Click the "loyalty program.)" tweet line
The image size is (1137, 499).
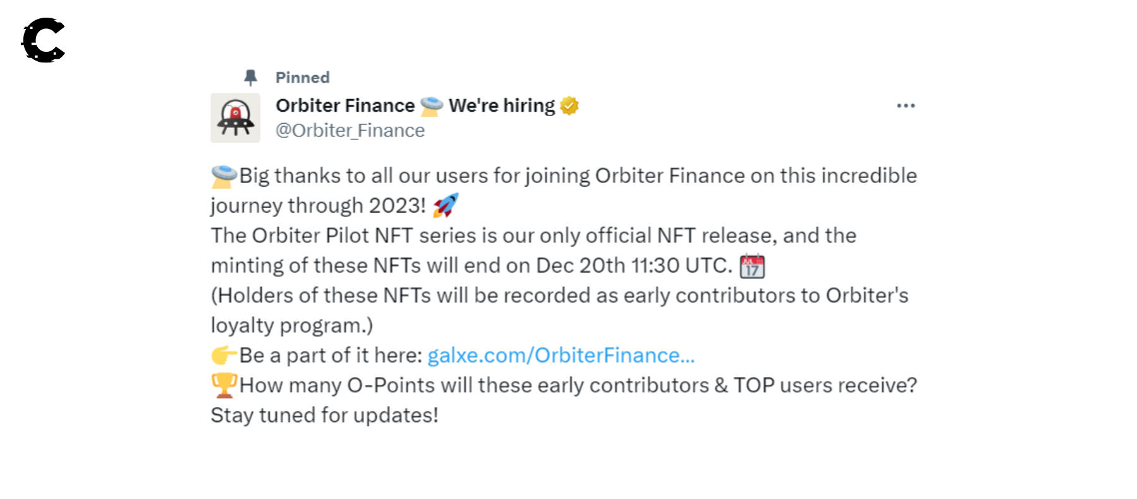point(292,326)
